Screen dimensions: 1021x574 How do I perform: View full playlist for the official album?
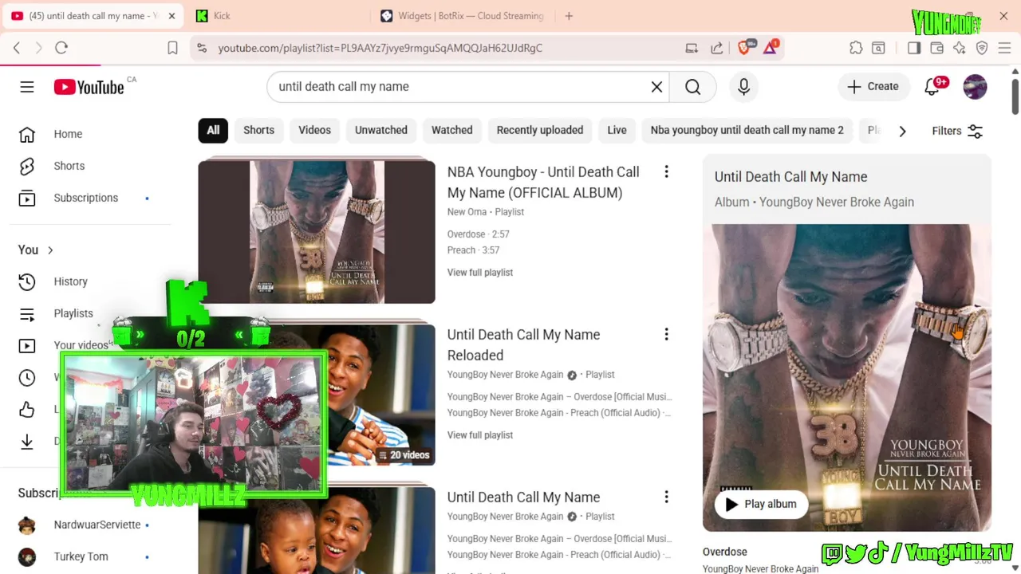(480, 273)
